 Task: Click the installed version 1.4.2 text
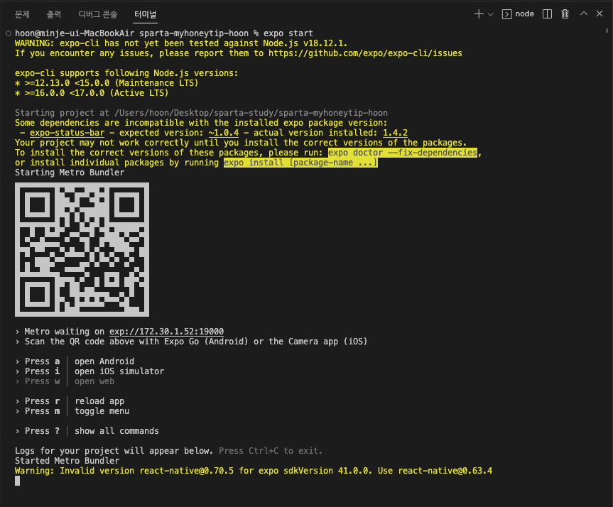click(395, 133)
